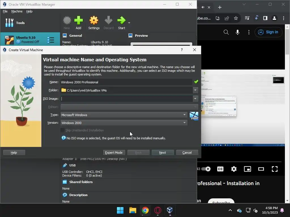Open the YouTube vertical dots settings menu
This screenshot has height=217, width=290.
[x=249, y=32]
